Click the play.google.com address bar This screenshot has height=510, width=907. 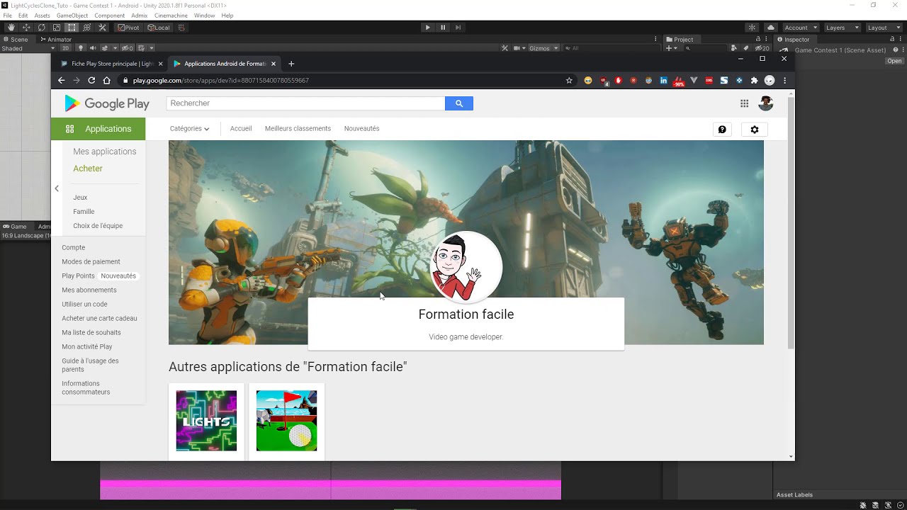coord(347,81)
